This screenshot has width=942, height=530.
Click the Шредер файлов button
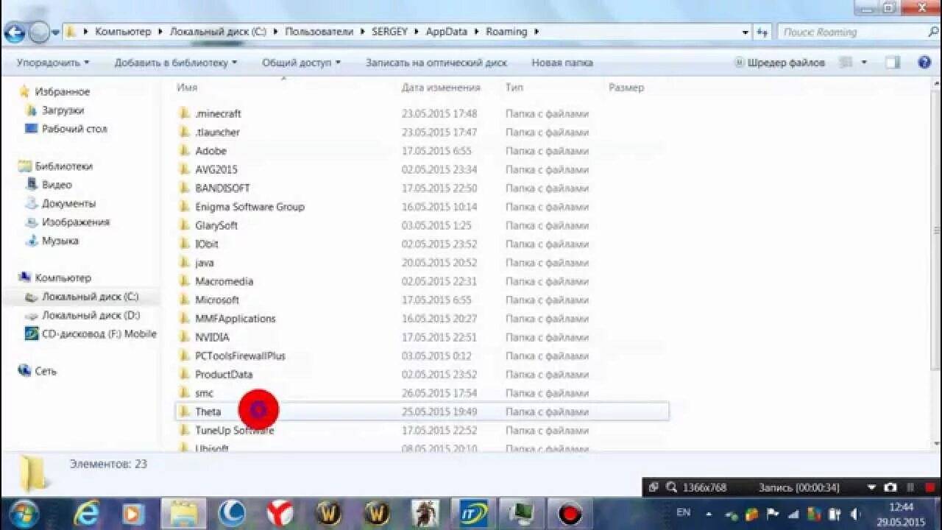779,63
